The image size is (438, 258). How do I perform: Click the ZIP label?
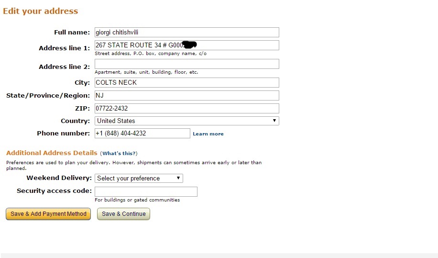(x=82, y=109)
